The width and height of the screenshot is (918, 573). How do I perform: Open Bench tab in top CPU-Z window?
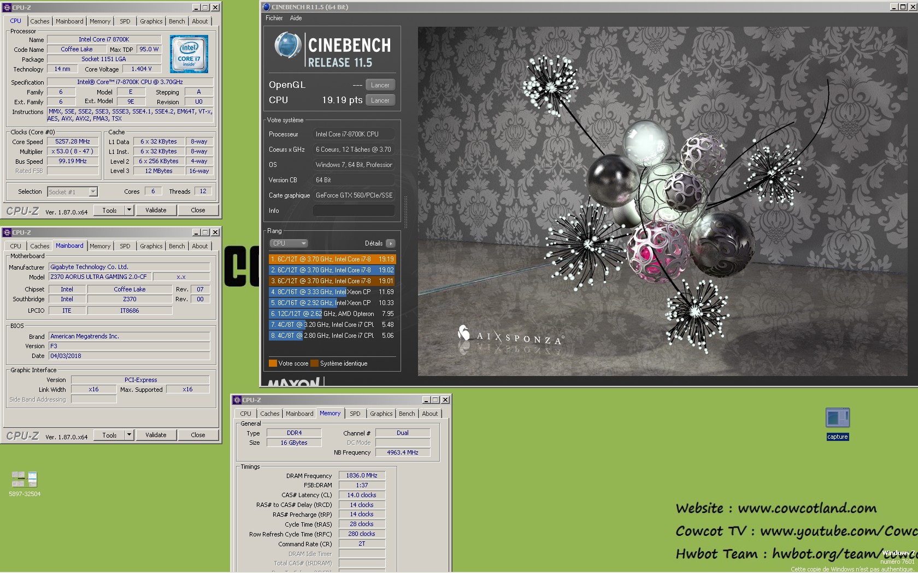click(176, 21)
